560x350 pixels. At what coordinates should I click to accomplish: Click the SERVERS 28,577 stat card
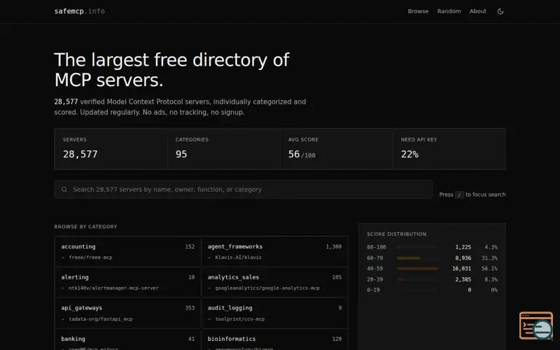pos(111,149)
